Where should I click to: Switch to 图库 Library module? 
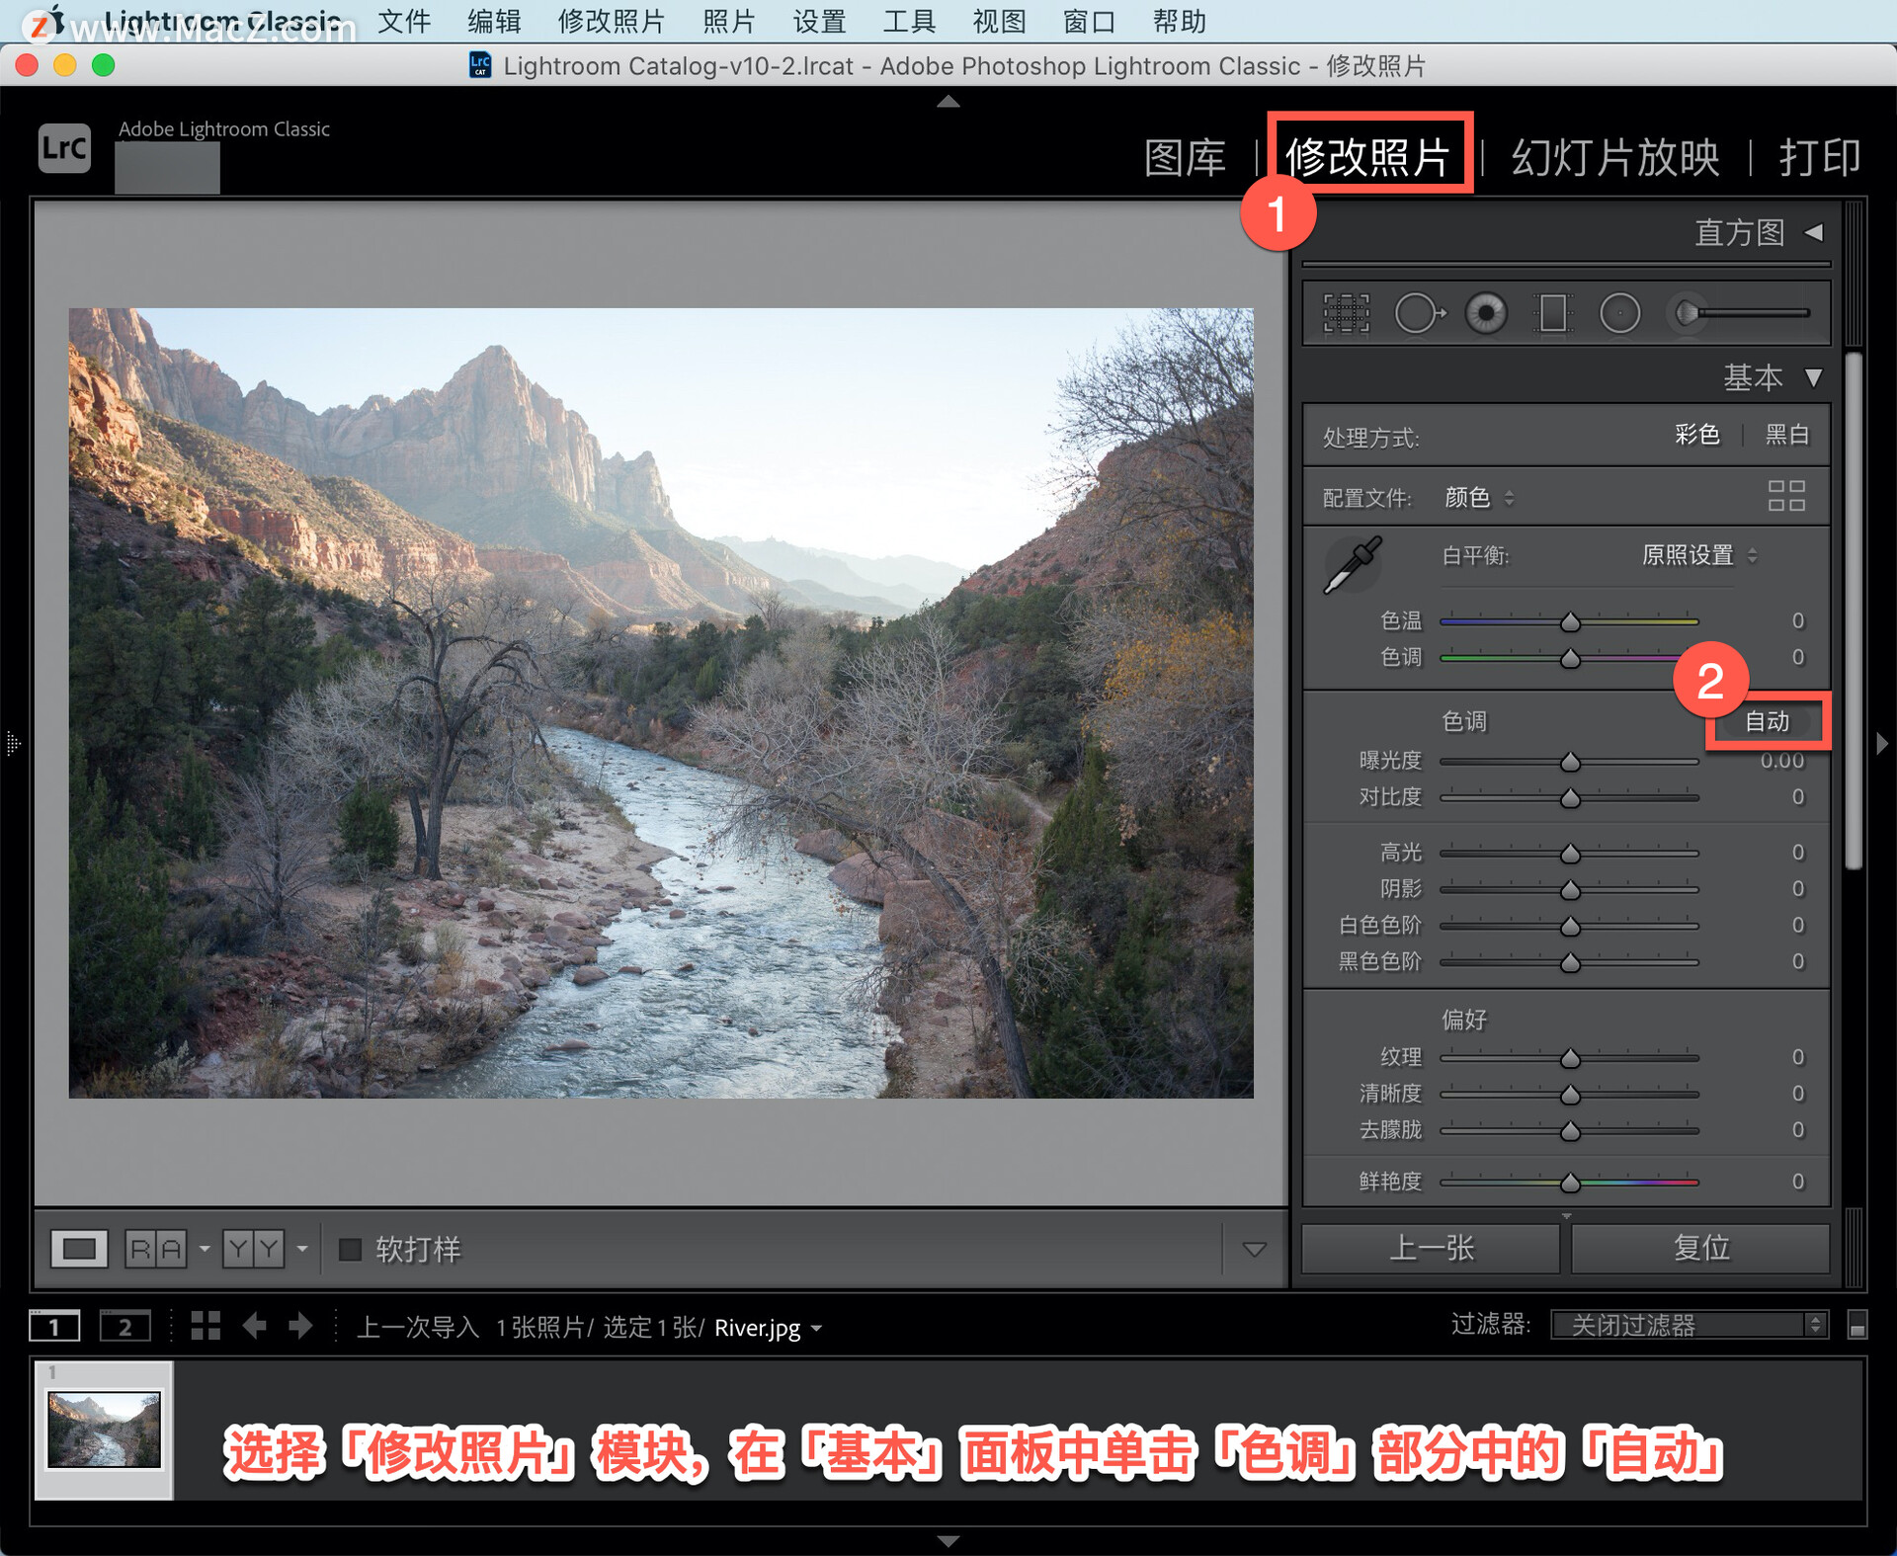1185,157
